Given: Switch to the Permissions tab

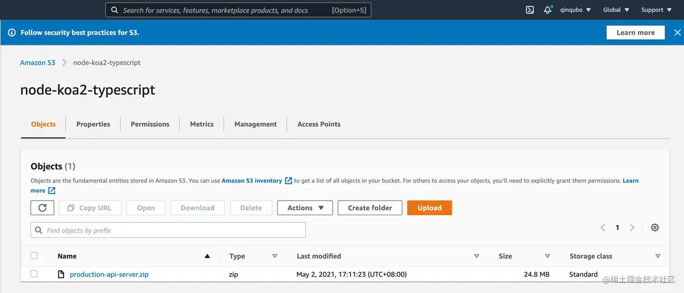Looking at the screenshot, I should (x=150, y=124).
